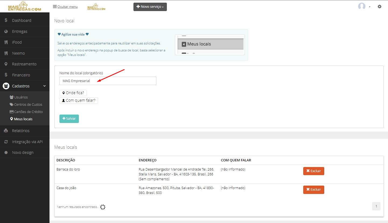This screenshot has width=388, height=223.
Task: Click the Com quem falar? button
Action: (x=79, y=100)
